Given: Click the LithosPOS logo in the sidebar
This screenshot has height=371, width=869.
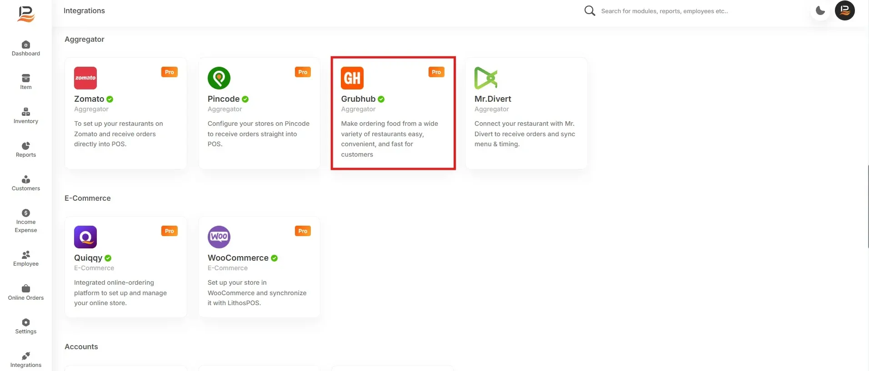Looking at the screenshot, I should (x=26, y=14).
